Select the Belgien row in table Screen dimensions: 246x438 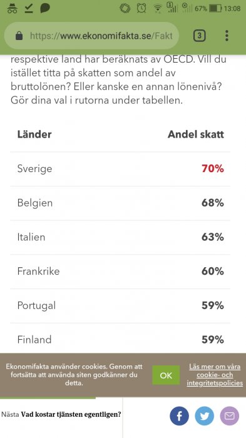tap(120, 203)
